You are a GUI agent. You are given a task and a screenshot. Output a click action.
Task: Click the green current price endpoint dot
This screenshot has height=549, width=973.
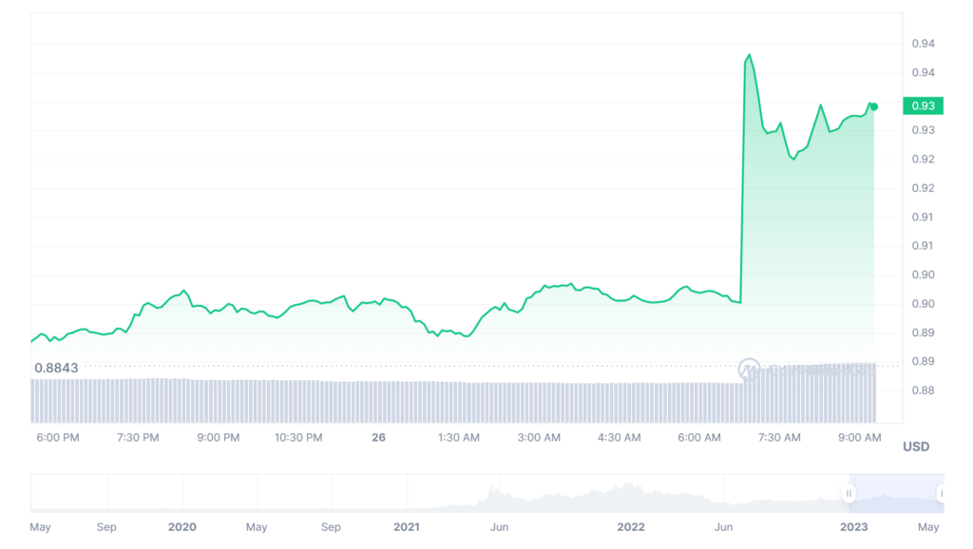click(874, 106)
